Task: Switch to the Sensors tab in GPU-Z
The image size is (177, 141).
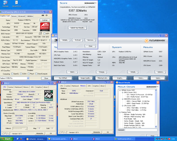Action: (14, 16)
